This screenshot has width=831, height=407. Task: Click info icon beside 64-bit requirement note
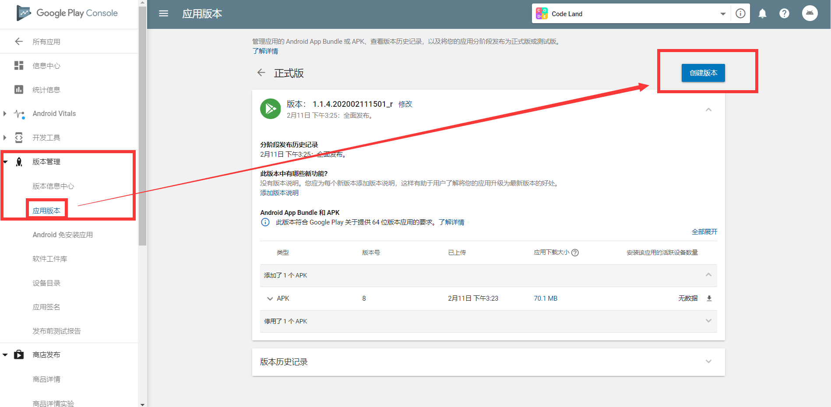point(265,222)
